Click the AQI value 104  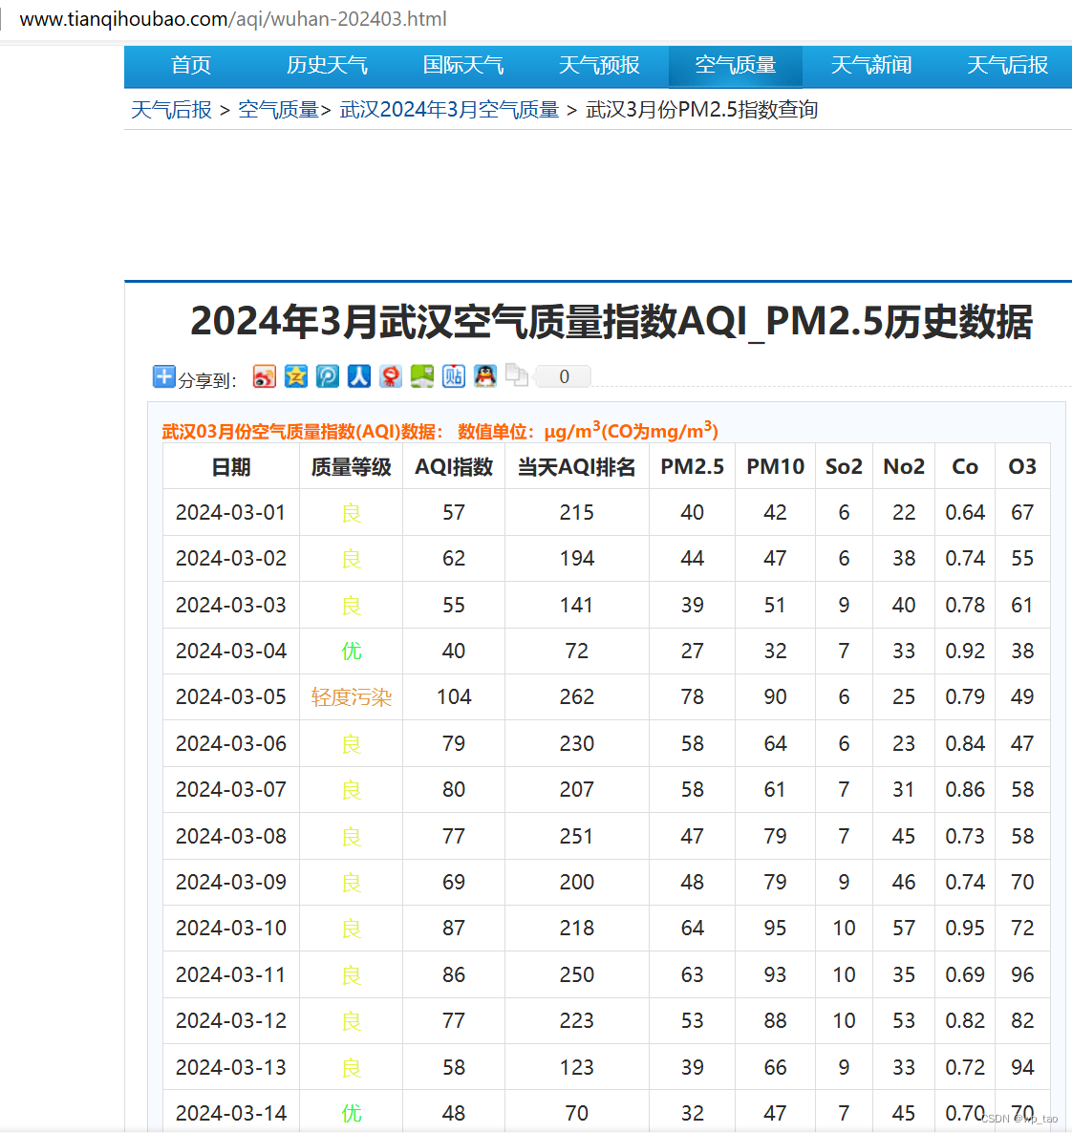(x=454, y=697)
